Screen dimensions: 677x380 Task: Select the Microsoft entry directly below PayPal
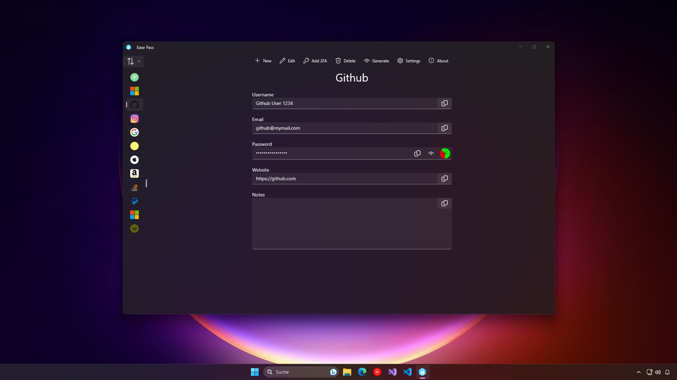135,215
